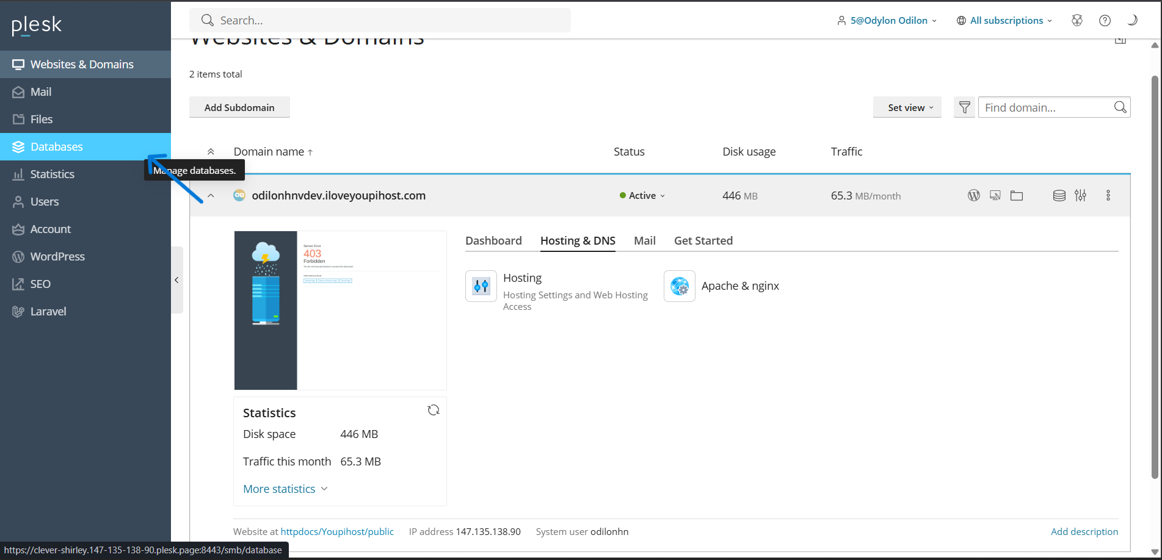Click hosting settings sliders icon in domain row
Image resolution: width=1162 pixels, height=560 pixels.
(1081, 195)
